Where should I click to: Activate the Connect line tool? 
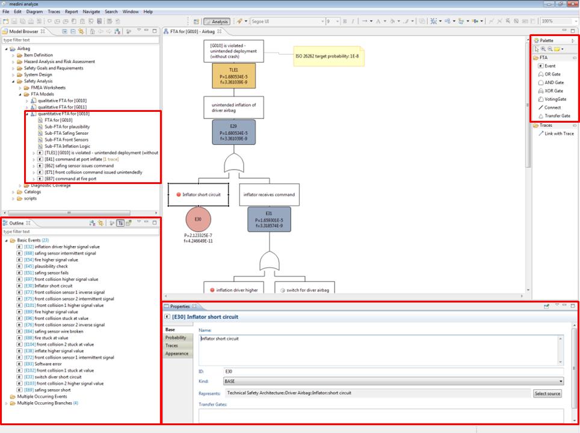(x=552, y=108)
